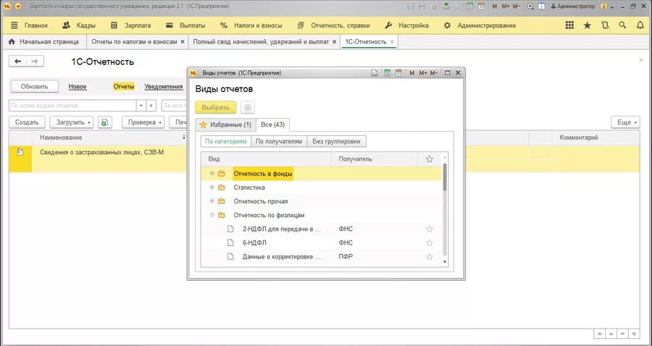Image resolution: width=652 pixels, height=346 pixels.
Task: Open the history icon in top toolbar
Action: point(605,25)
